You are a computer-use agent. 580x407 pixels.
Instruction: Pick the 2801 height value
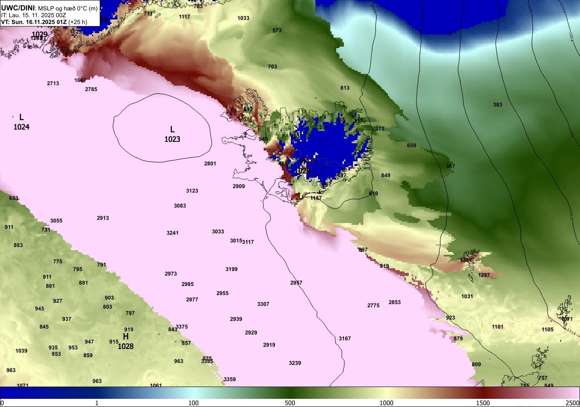(x=210, y=164)
